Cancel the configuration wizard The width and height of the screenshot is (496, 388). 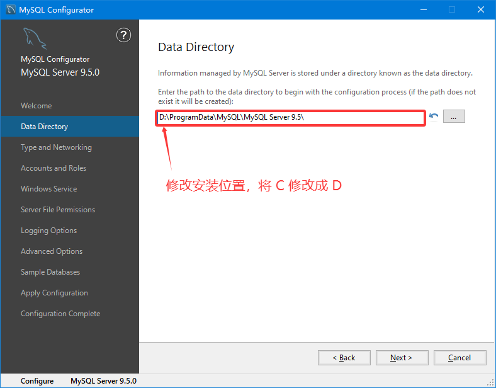tap(459, 358)
